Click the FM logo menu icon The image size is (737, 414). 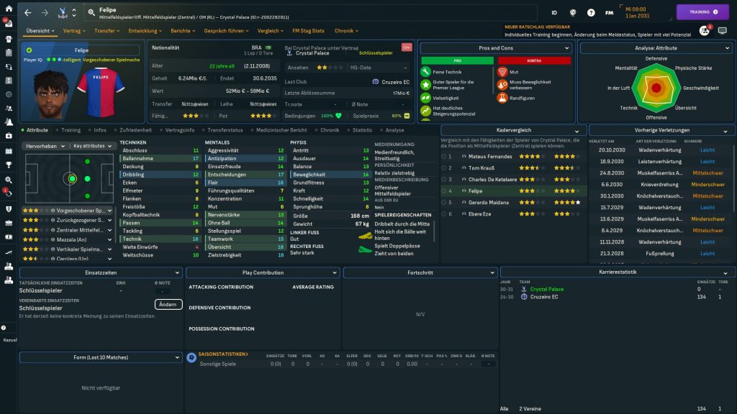(610, 12)
